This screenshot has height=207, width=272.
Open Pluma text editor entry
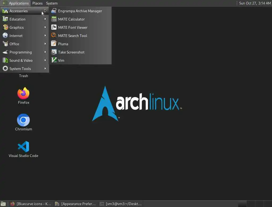[80, 44]
